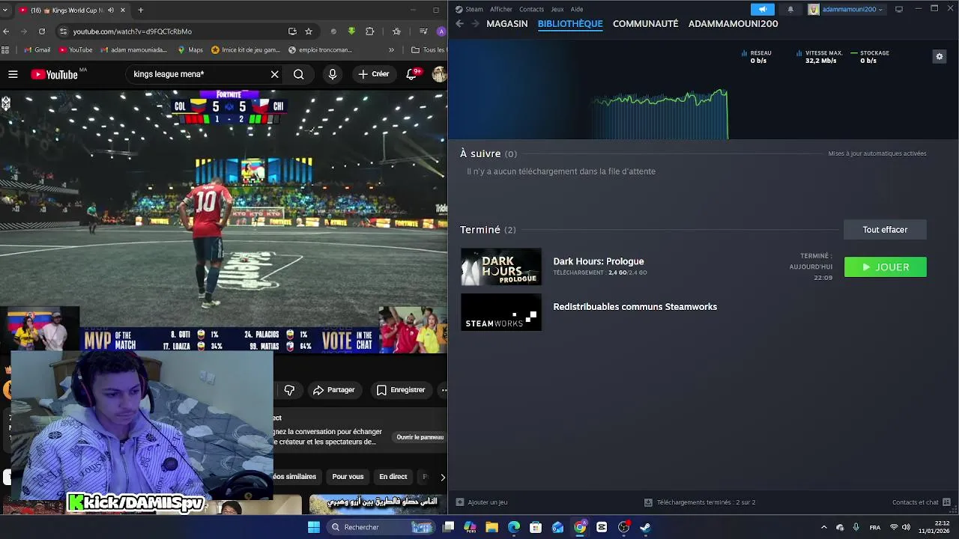The height and width of the screenshot is (539, 959).
Task: Open adammamouni200 account dropdown in Steam
Action: [x=846, y=9]
